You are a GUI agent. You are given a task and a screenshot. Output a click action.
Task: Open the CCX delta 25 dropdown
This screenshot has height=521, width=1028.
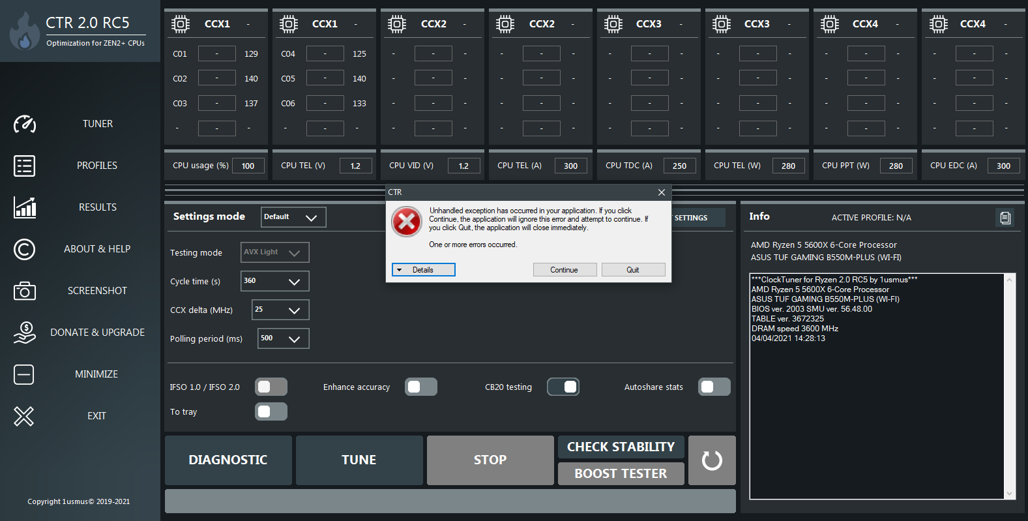click(x=280, y=310)
